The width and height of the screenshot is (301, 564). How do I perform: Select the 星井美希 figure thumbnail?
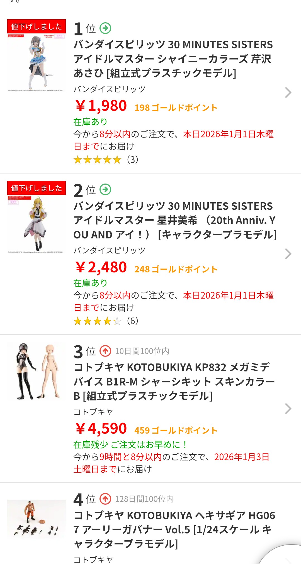click(37, 224)
